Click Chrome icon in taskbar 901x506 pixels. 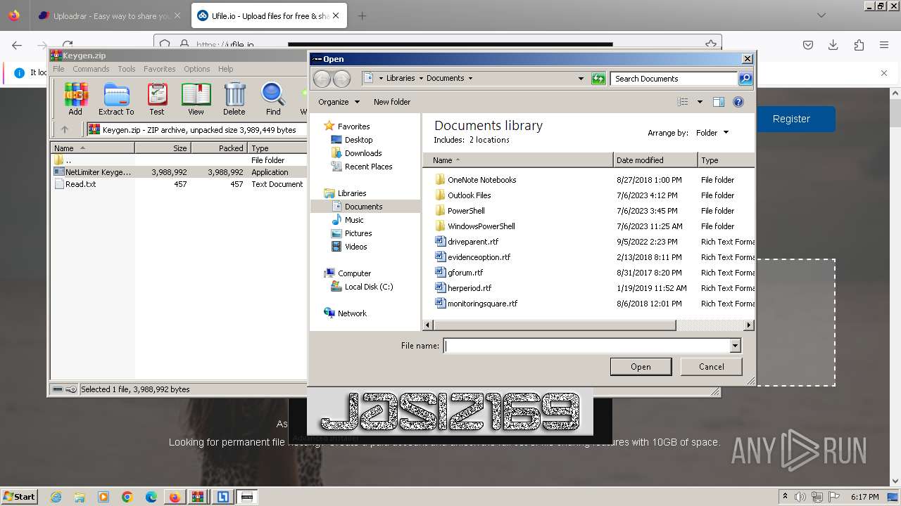point(127,497)
